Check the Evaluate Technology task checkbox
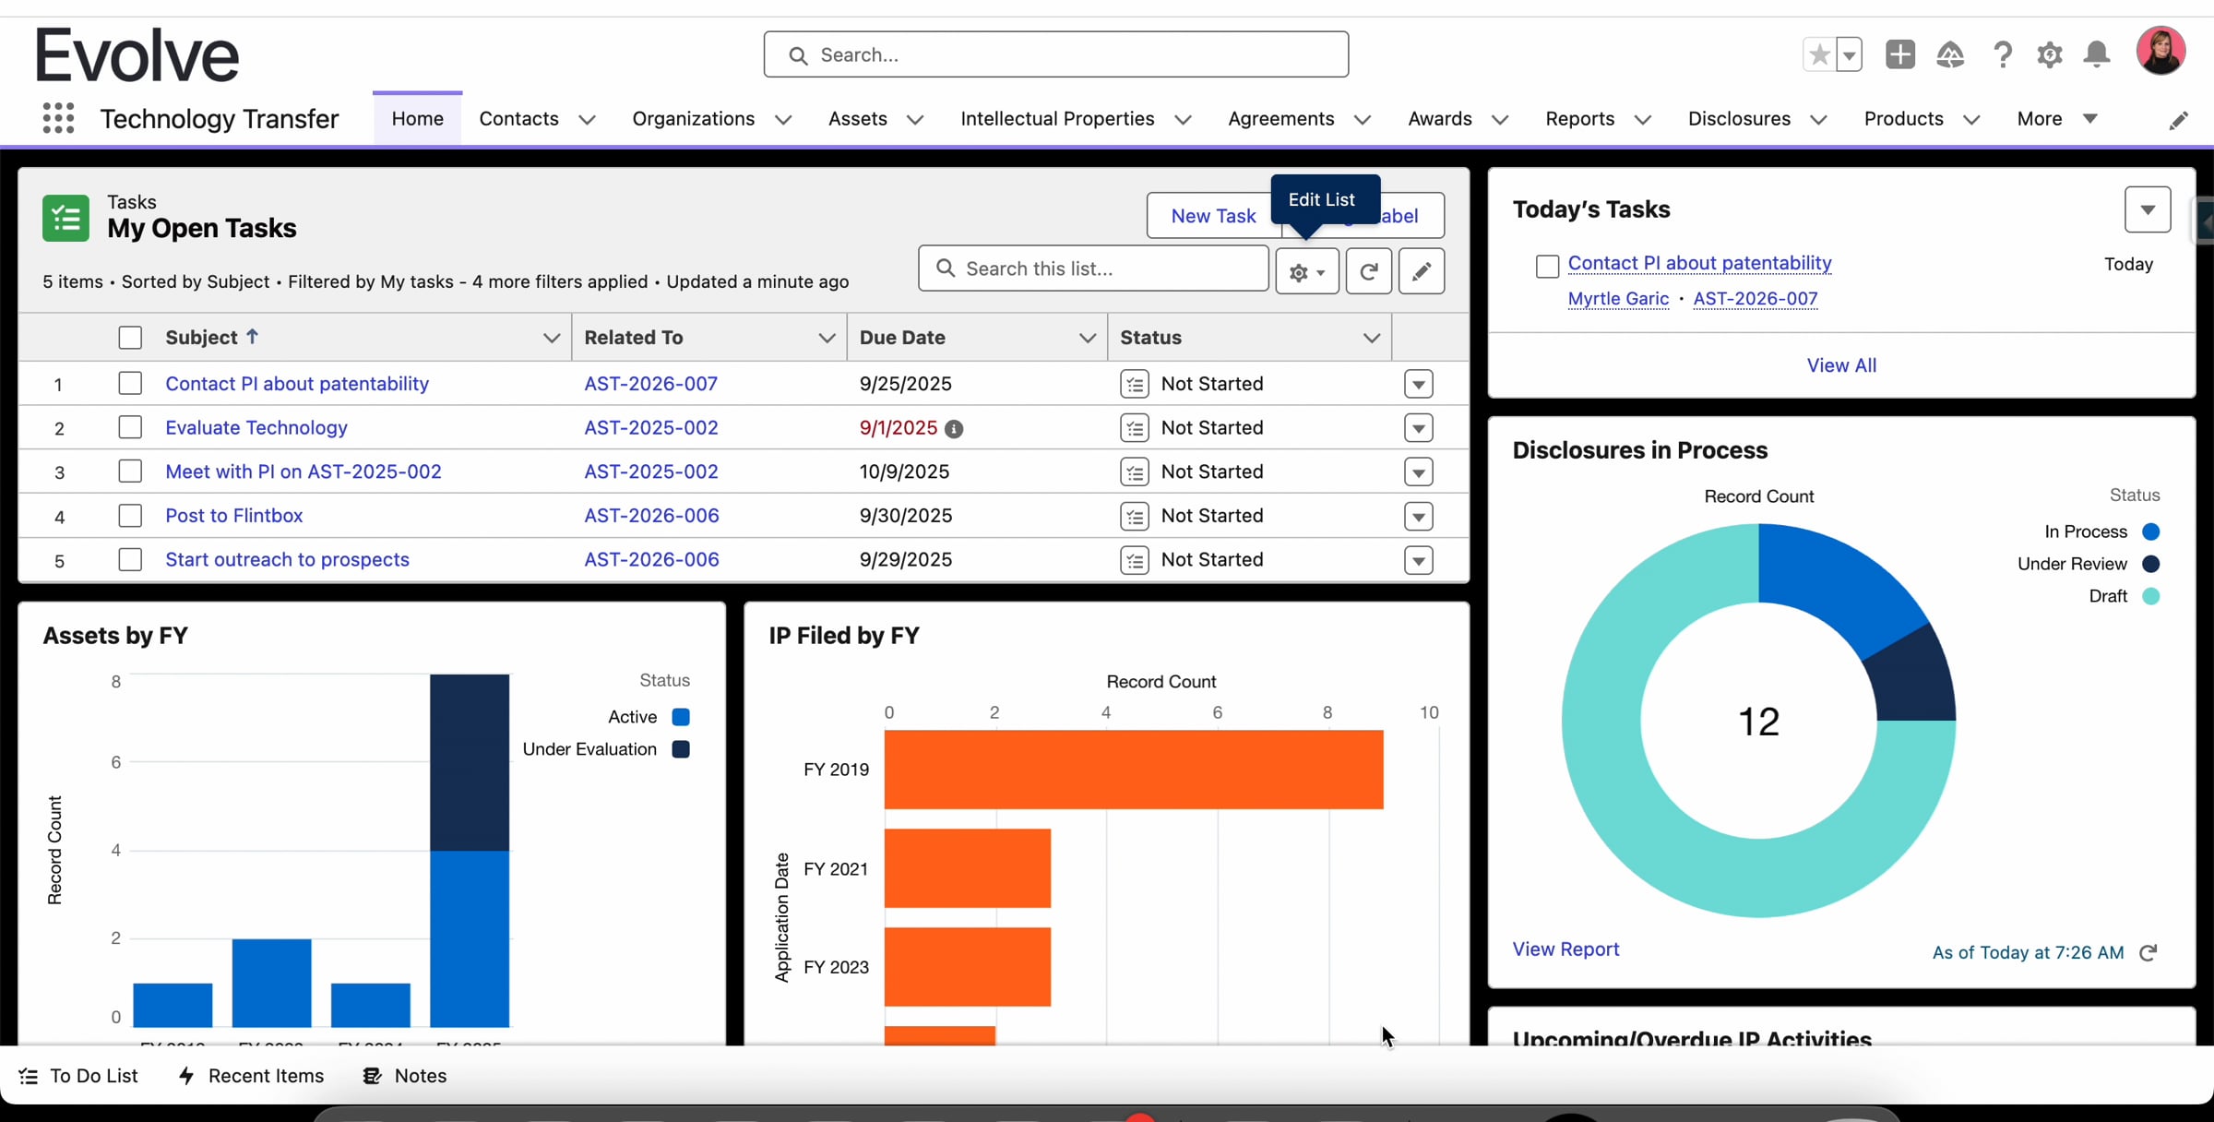Screen dimensions: 2214x1122 pyautogui.click(x=130, y=427)
